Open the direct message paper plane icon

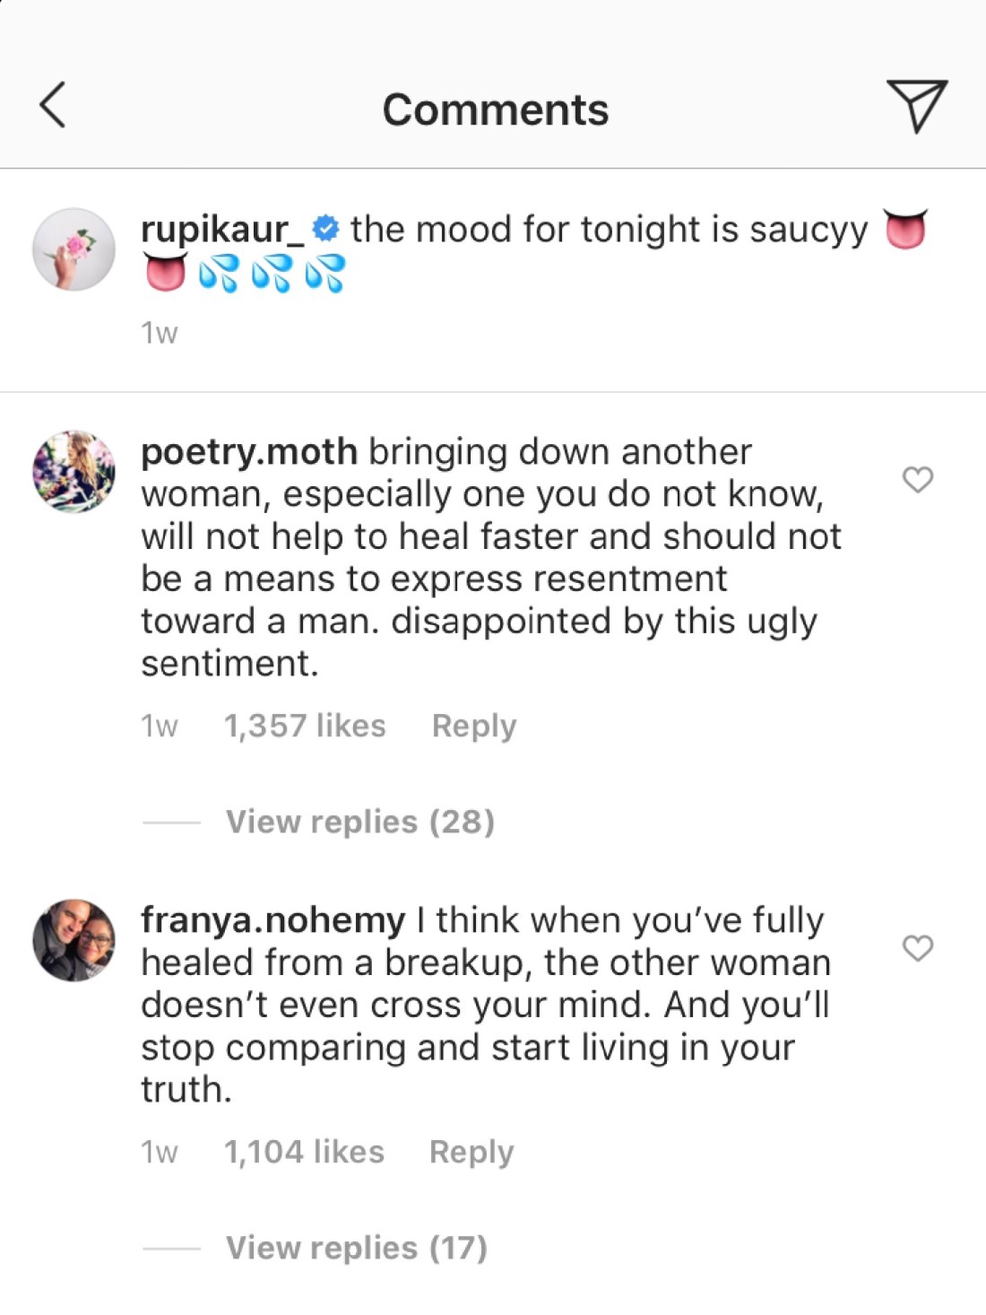pos(916,105)
